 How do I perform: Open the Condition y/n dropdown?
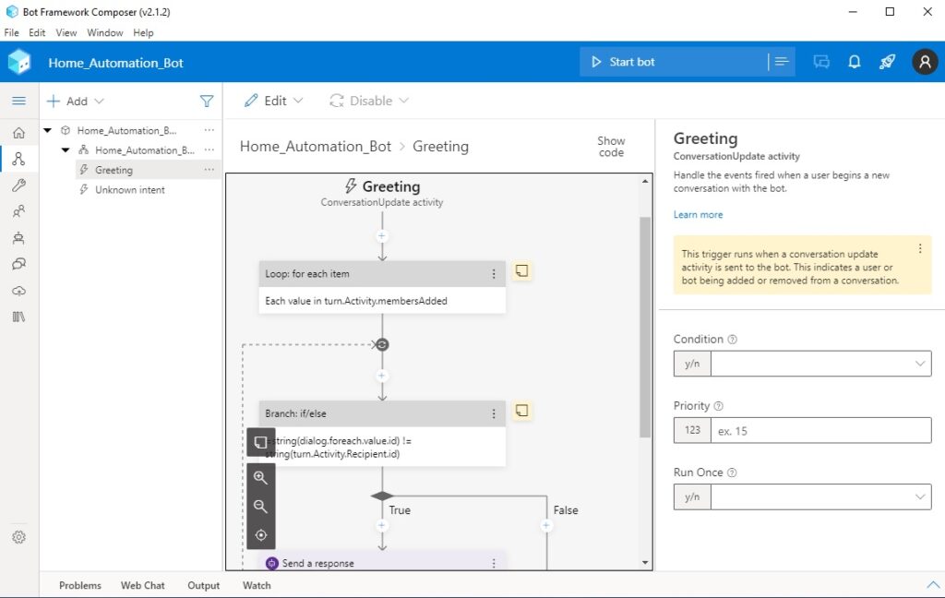point(819,364)
